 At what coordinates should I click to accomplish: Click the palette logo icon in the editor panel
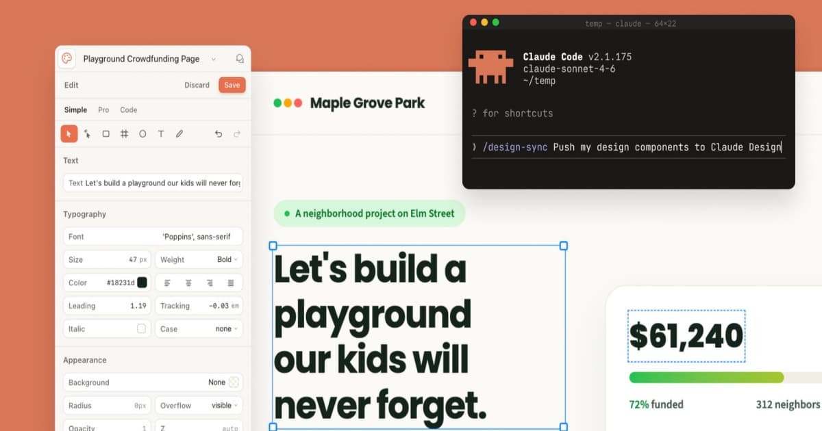(x=66, y=59)
